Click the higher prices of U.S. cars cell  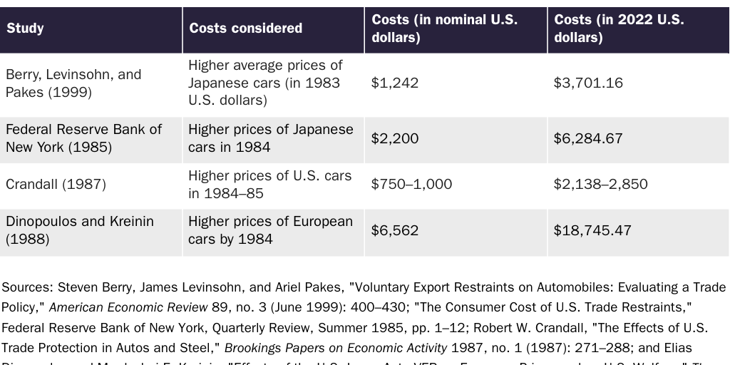(x=269, y=184)
